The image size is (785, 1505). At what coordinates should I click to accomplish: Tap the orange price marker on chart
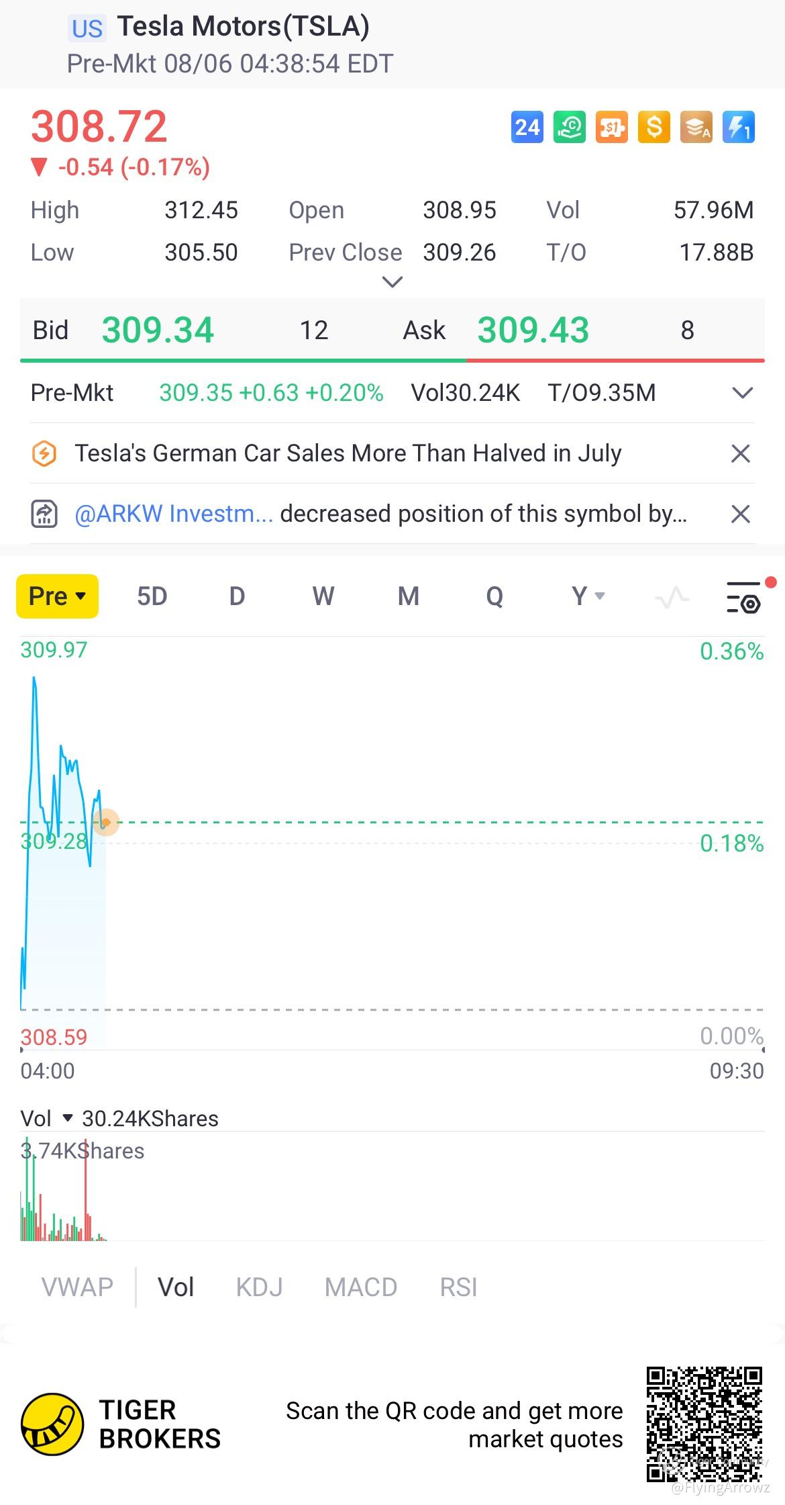coord(105,822)
